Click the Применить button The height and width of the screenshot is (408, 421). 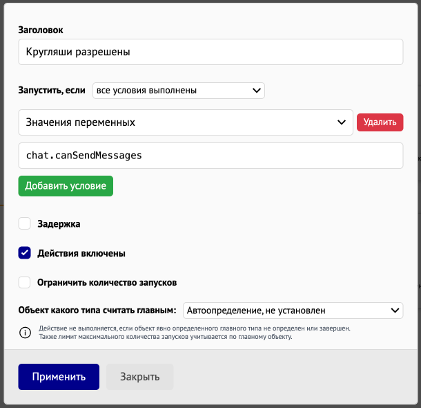pos(59,377)
